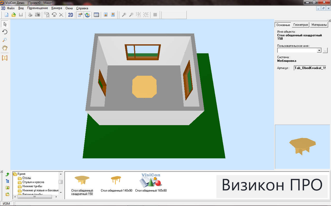The image size is (331, 206).
Task: Delete selected object with X icon
Action: pos(61,15)
